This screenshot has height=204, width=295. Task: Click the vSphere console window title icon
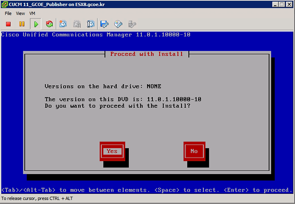5,5
